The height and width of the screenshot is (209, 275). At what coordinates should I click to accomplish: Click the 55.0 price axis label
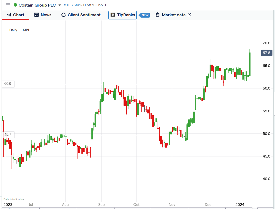tap(266, 111)
